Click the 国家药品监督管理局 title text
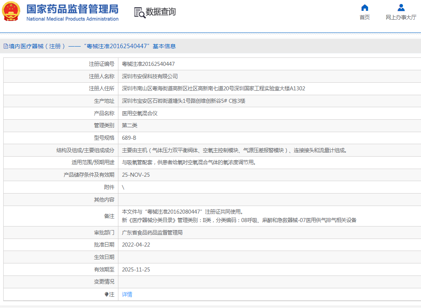This screenshot has width=421, height=308. (72, 9)
